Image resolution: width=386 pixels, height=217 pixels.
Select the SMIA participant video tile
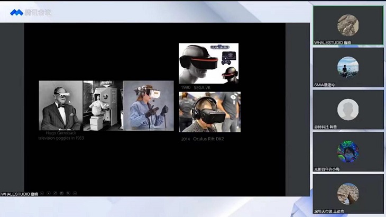point(347,67)
